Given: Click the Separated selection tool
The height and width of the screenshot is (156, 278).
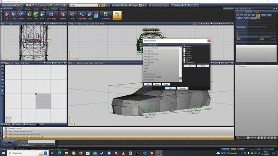Looking at the screenshot, I should 82,16.
